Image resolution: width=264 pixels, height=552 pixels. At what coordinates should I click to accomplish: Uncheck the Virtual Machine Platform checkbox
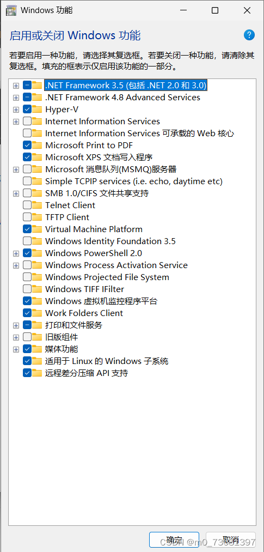tap(27, 229)
